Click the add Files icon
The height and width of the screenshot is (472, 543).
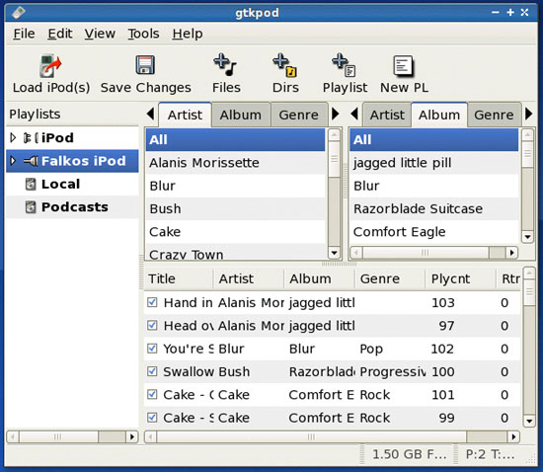click(x=225, y=65)
